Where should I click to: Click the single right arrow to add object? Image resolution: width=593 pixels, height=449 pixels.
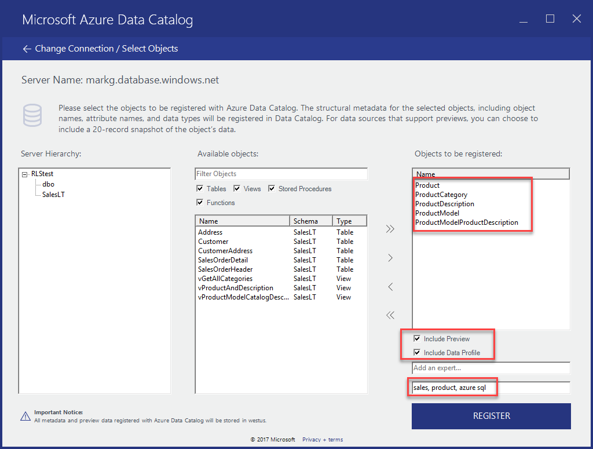coord(390,258)
